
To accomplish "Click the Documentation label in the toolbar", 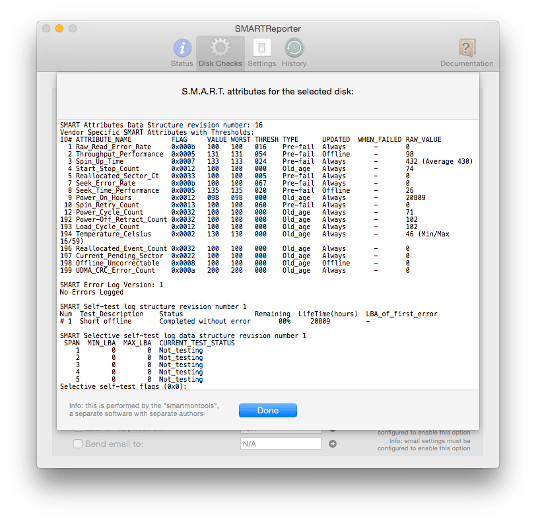I will tap(466, 63).
